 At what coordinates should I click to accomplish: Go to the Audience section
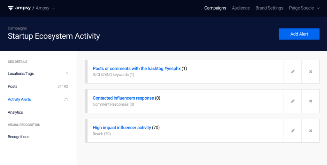pyautogui.click(x=241, y=8)
